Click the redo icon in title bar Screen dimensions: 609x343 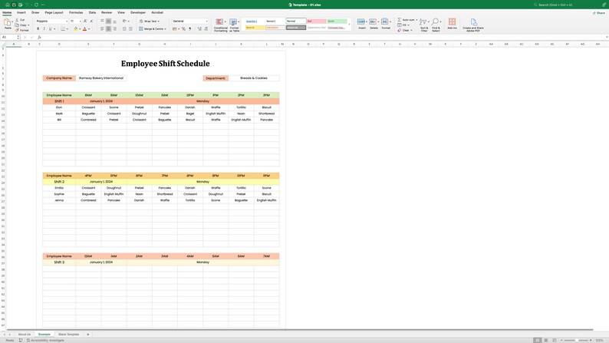point(36,5)
